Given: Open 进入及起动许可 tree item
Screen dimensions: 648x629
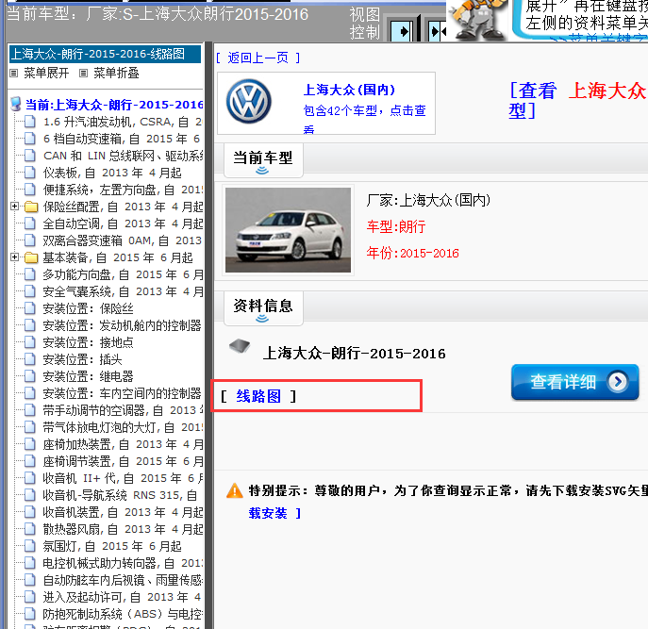Looking at the screenshot, I should [123, 597].
